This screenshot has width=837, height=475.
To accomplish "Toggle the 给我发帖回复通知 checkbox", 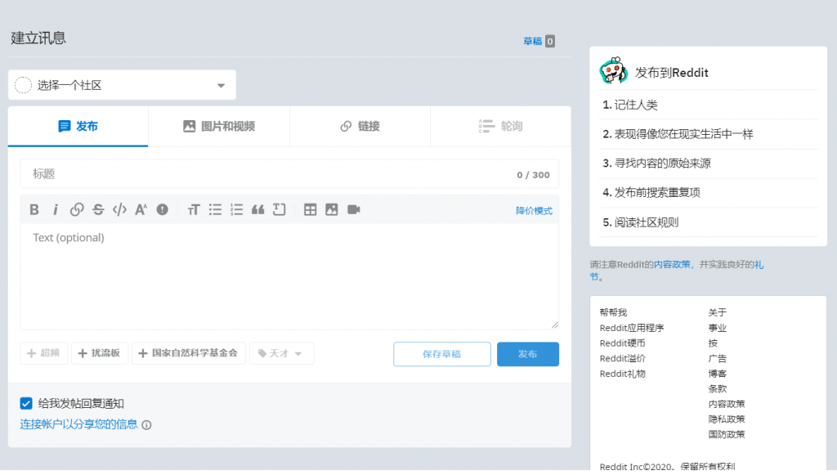I will pyautogui.click(x=26, y=404).
